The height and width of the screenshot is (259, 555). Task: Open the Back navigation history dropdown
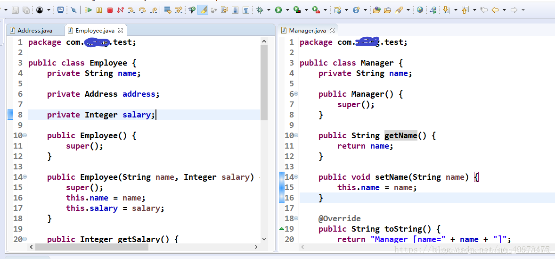[504, 10]
